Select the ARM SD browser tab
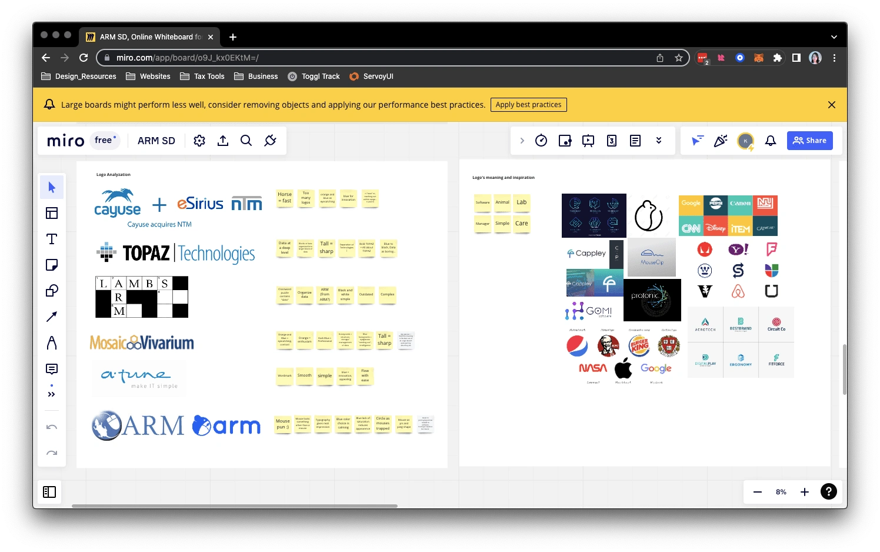The image size is (880, 552). click(149, 37)
